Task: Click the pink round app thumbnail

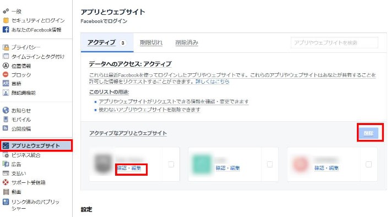Action: (x=301, y=164)
